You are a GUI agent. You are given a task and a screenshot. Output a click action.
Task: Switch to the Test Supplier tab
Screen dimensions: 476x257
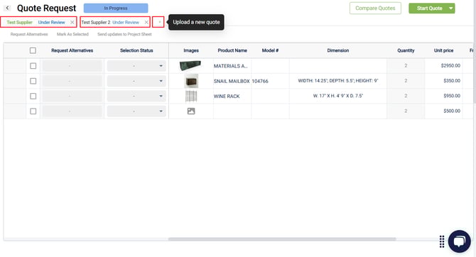coord(36,22)
